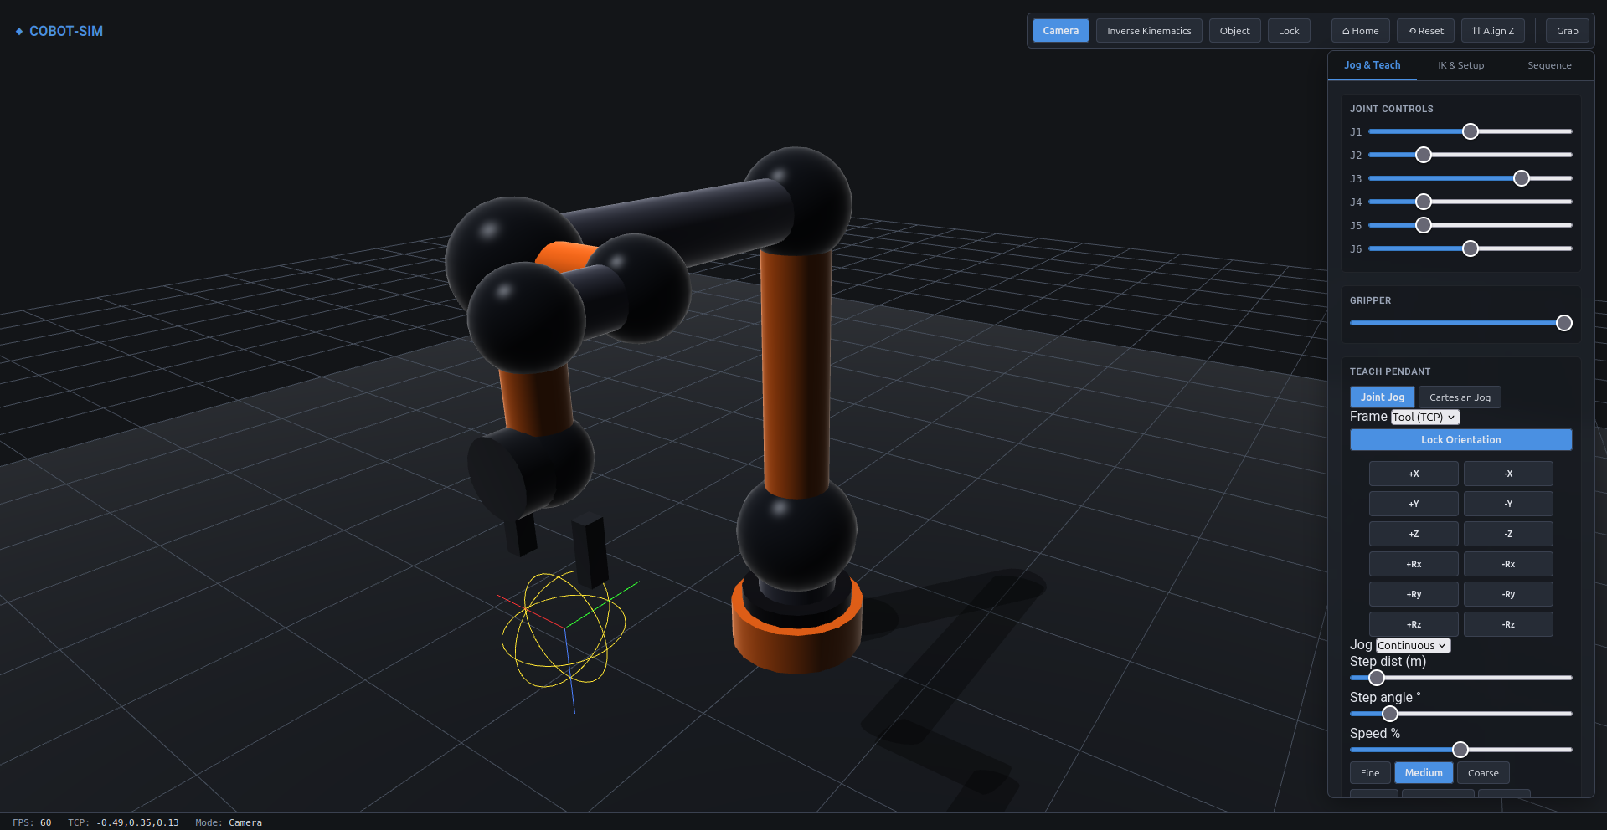This screenshot has height=830, width=1607.
Task: Click the Grab button
Action: click(1568, 31)
